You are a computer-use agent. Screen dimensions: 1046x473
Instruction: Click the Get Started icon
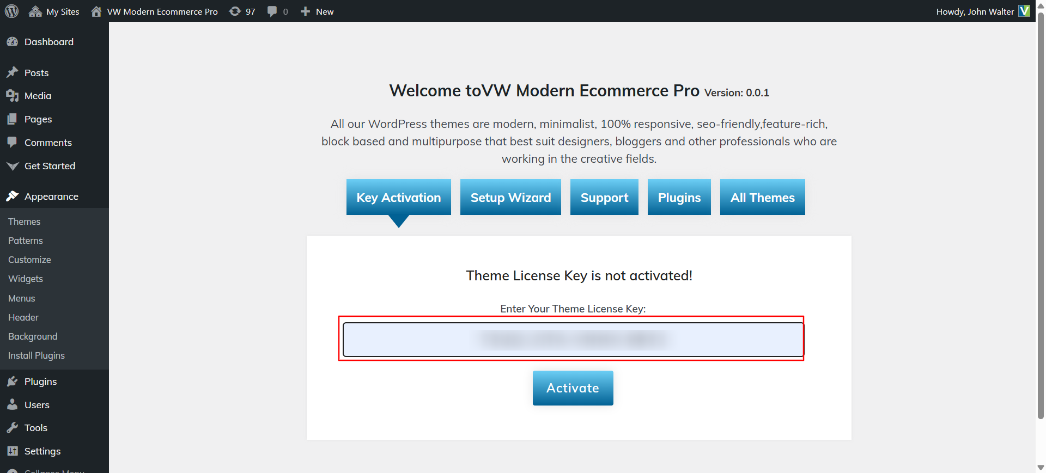[x=13, y=166]
